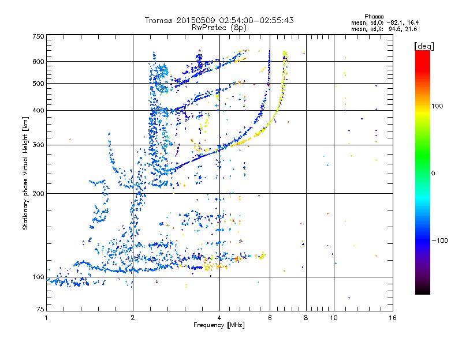Viewport: 462px width, 346px height.
Task: Click the y-axis tick label '400'
Action: (38, 110)
